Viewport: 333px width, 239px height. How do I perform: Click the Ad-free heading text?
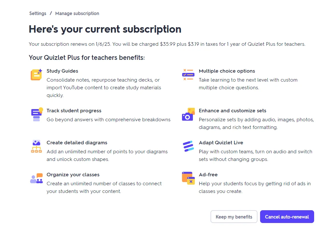point(208,175)
